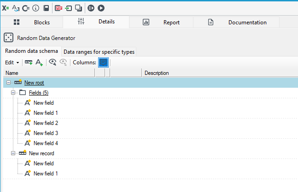The width and height of the screenshot is (298, 192).
Task: Select New field directly under New record
Action: [44, 164]
